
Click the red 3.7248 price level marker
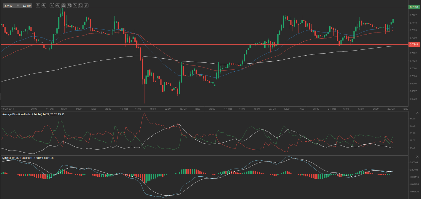pyautogui.click(x=414, y=44)
